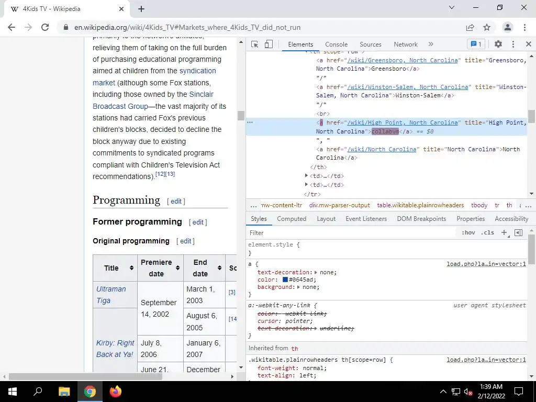The width and height of the screenshot is (536, 402).
Task: Switch to the Console tab
Action: tap(337, 44)
